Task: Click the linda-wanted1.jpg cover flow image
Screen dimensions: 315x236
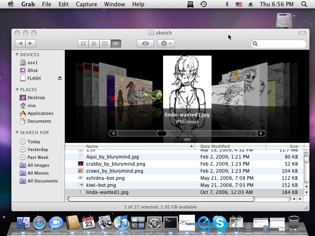Action: 187,82
